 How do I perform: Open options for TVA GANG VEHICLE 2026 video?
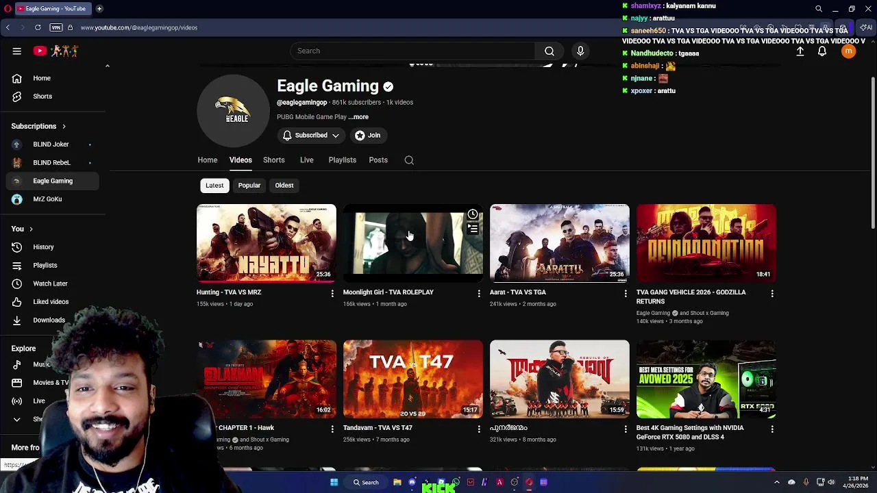point(772,293)
